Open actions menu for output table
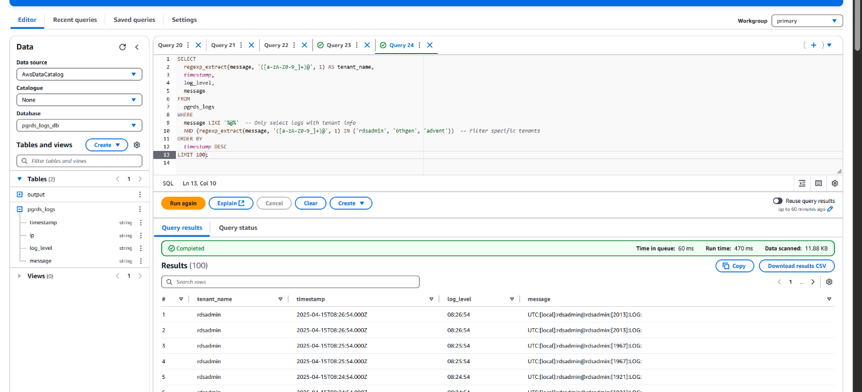This screenshot has height=392, width=862. (x=140, y=195)
